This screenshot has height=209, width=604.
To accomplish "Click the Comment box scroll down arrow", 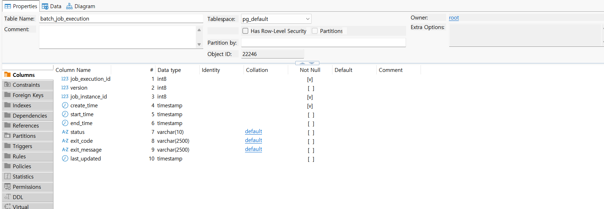I will pyautogui.click(x=199, y=44).
